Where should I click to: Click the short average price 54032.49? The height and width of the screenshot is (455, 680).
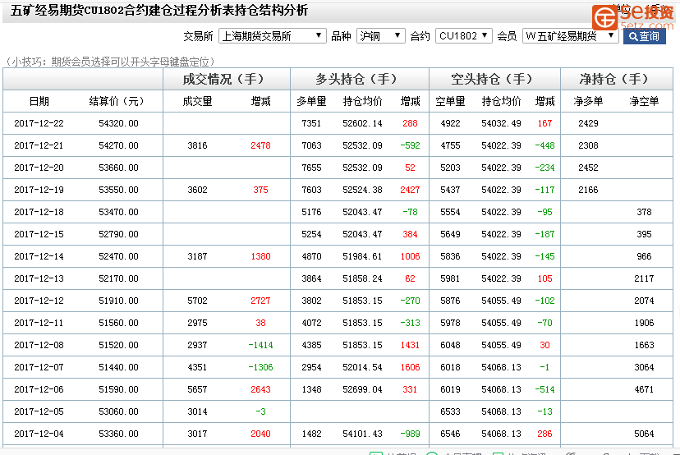click(501, 124)
